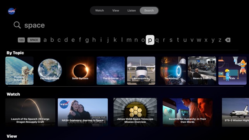249x140 pixels.
Task: Play the STS-3 Mission Highlights video
Action: (x=235, y=112)
